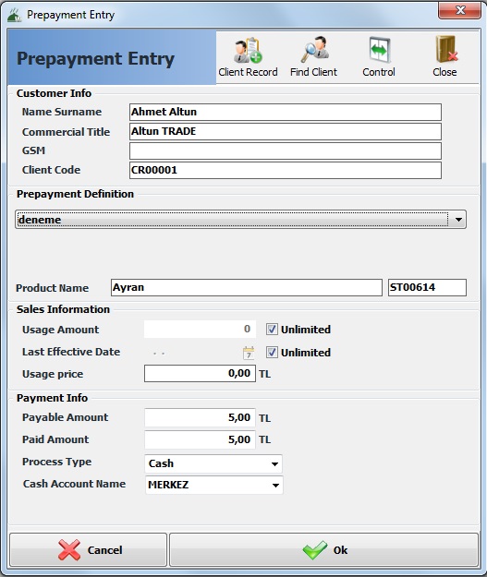Click the red X Cancel icon
The height and width of the screenshot is (577, 487).
69,550
